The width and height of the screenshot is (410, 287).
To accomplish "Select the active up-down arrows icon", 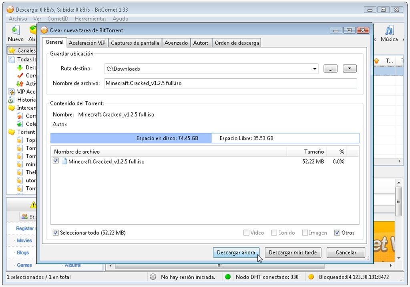I will [20, 84].
